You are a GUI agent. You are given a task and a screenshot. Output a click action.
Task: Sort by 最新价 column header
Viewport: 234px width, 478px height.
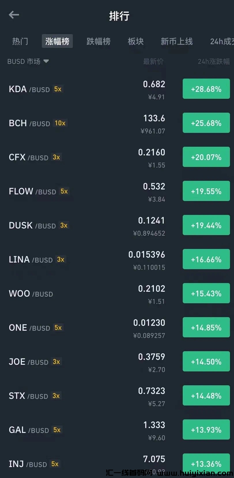(x=153, y=61)
